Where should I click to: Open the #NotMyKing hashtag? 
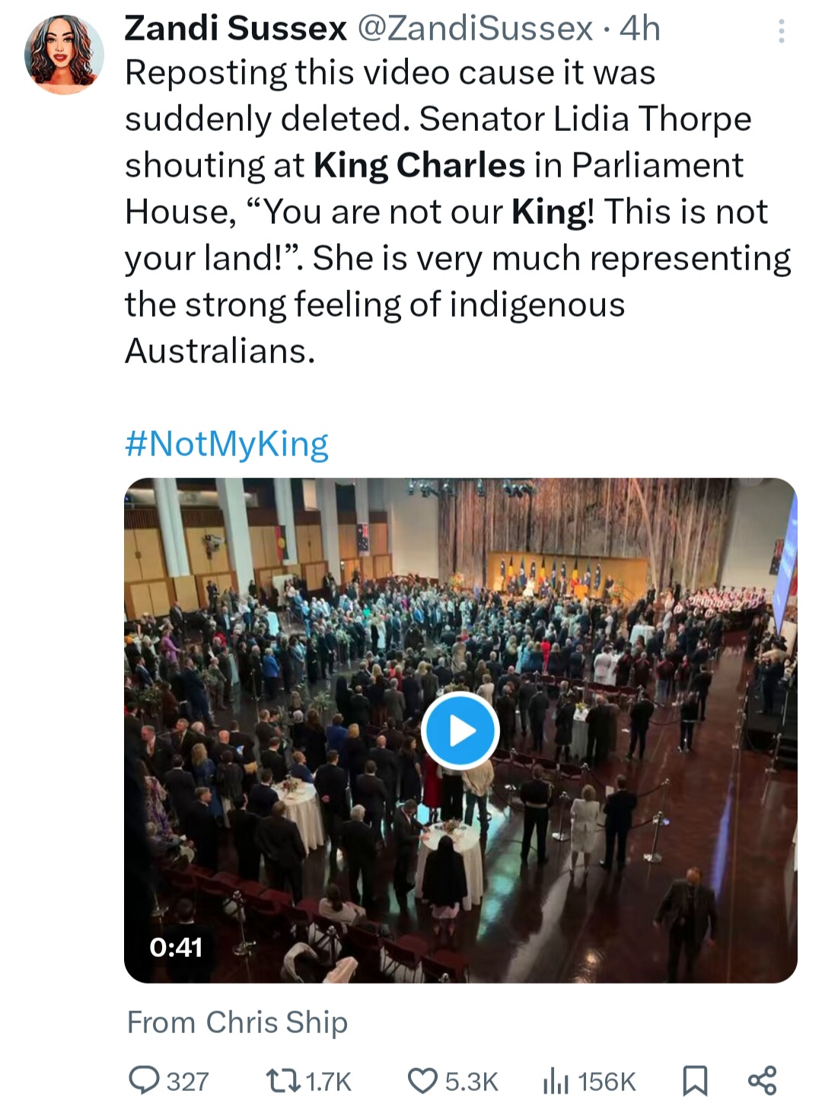pos(227,443)
